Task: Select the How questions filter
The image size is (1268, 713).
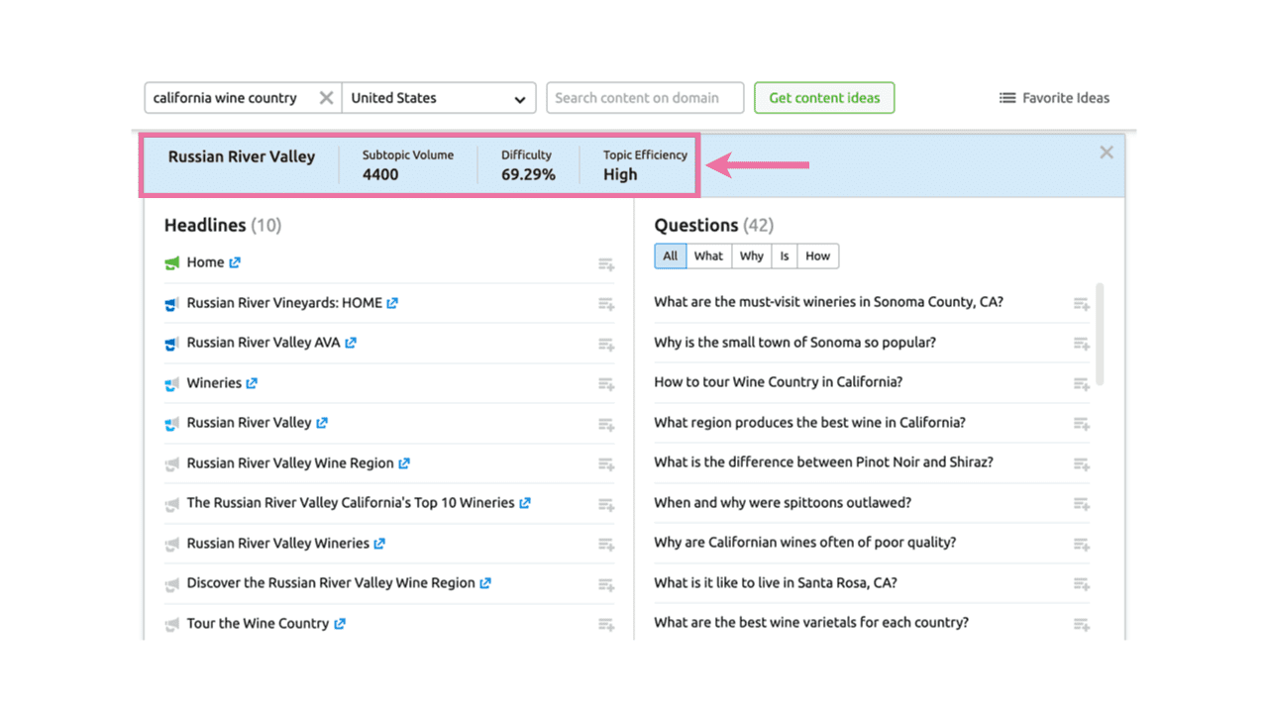Action: (x=817, y=255)
